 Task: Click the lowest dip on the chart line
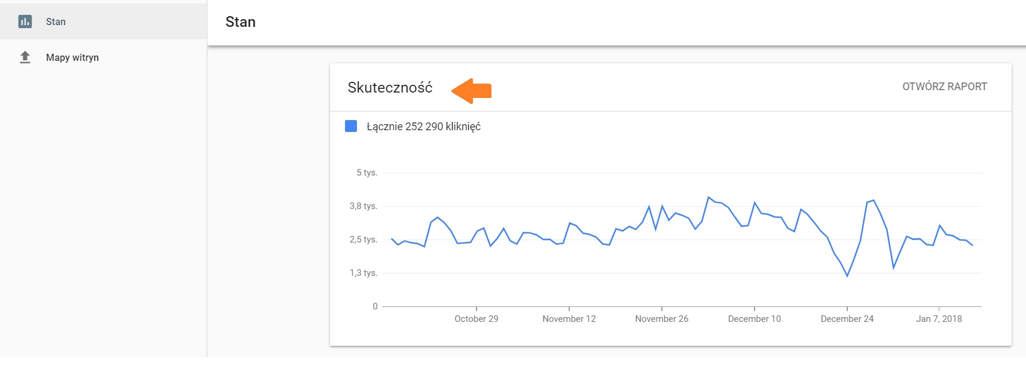pyautogui.click(x=847, y=276)
